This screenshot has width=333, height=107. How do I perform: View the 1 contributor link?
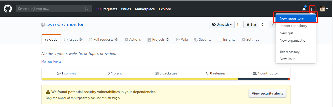point(266,73)
